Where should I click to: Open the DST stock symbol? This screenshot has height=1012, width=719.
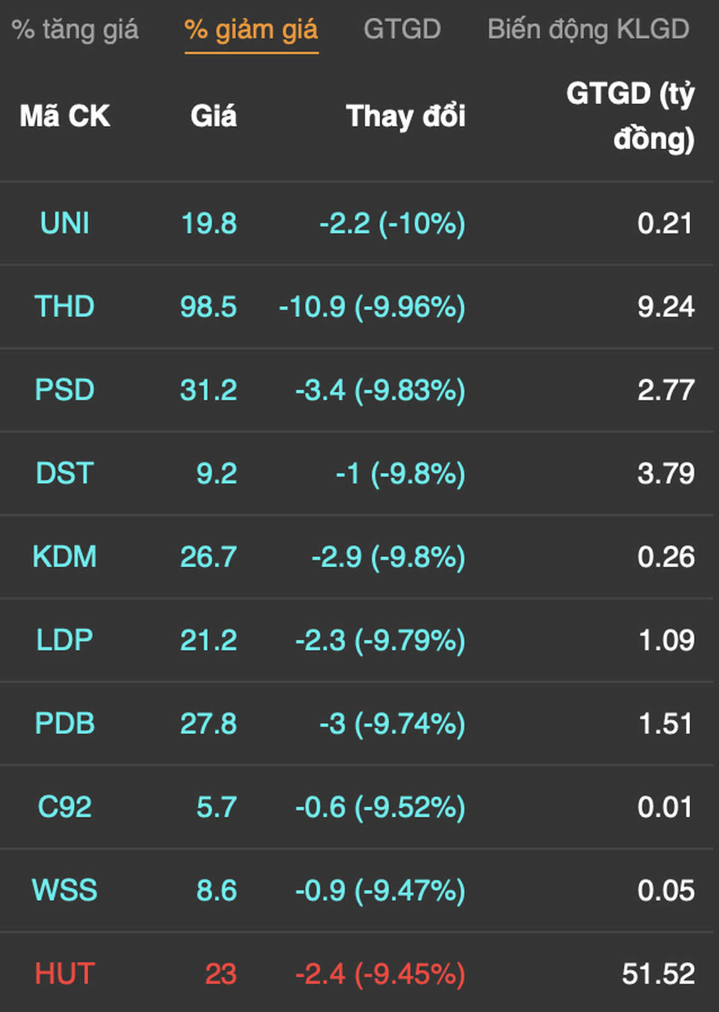click(65, 474)
